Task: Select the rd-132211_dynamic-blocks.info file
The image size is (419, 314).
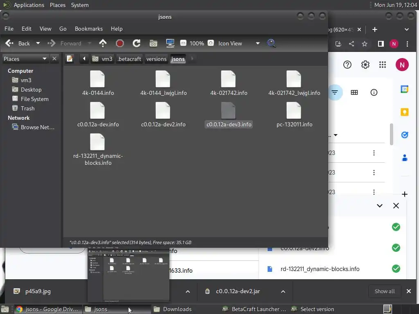Action: click(98, 150)
